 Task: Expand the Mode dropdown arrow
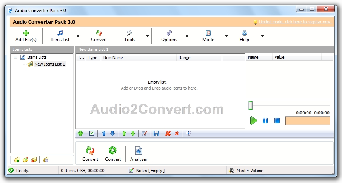pyautogui.click(x=226, y=36)
